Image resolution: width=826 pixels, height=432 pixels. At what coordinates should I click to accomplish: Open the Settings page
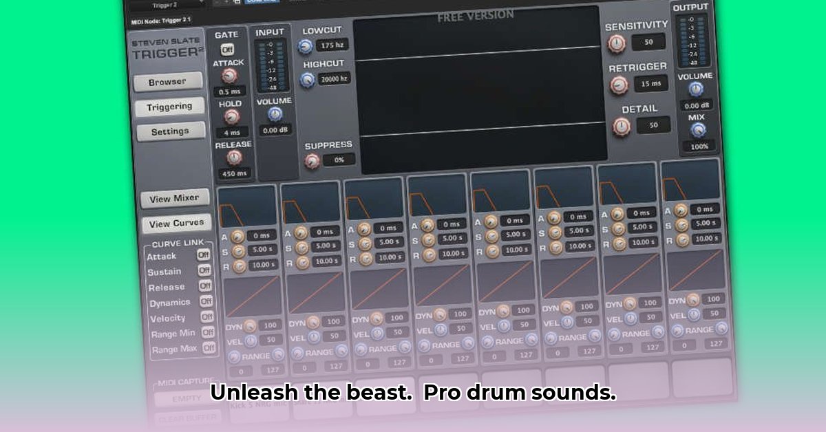coord(170,131)
